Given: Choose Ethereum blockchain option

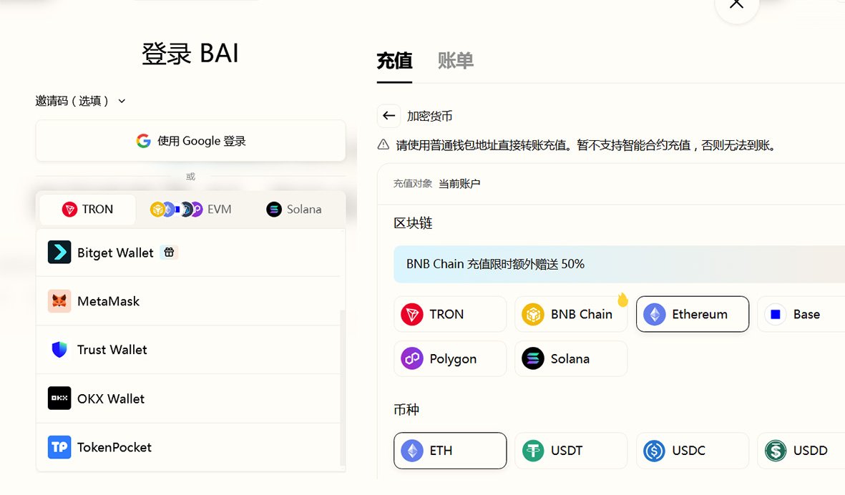Looking at the screenshot, I should [x=693, y=314].
